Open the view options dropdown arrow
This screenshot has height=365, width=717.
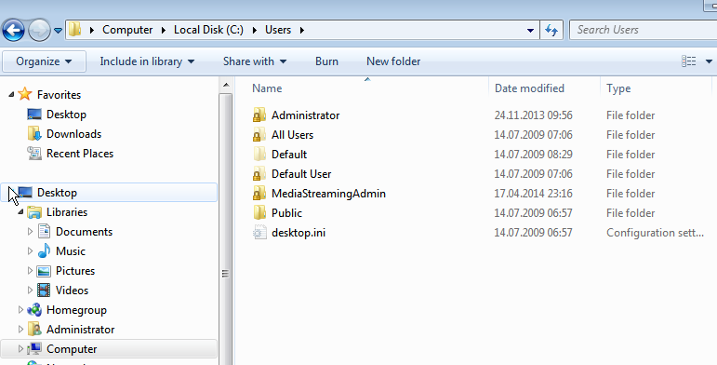click(709, 61)
